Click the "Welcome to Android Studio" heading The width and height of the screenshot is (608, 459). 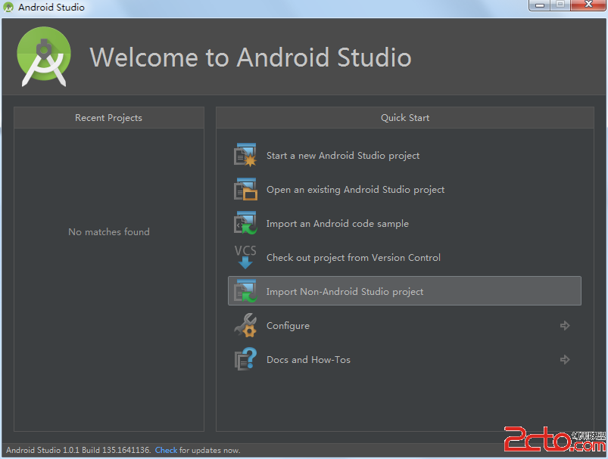pos(251,57)
